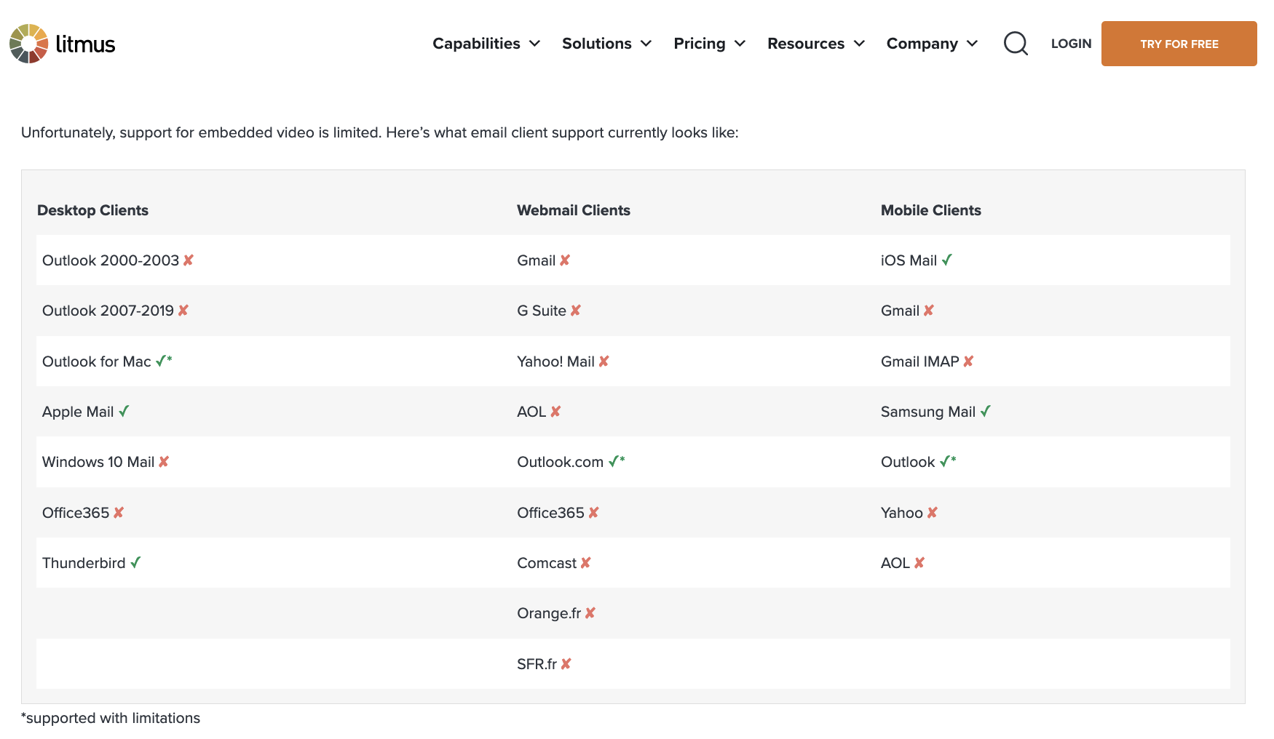Viewport: 1274px width, 739px height.
Task: Click the red X beside Yahoo! Mail
Action: pos(604,361)
